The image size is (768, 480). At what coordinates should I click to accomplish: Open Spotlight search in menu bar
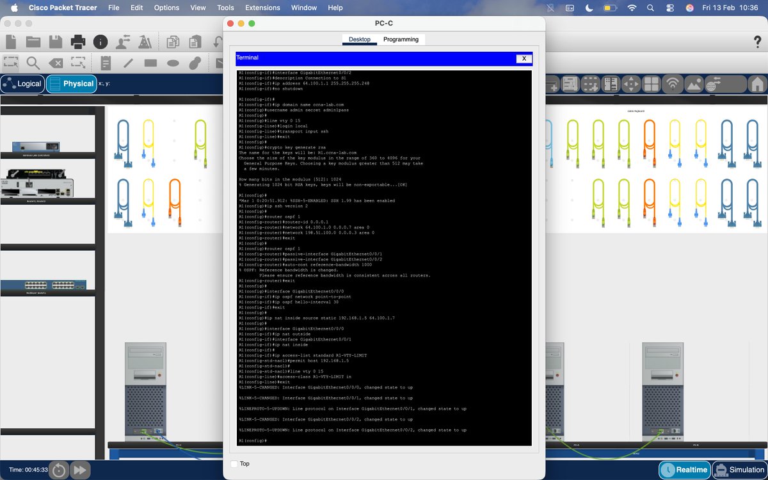[651, 8]
